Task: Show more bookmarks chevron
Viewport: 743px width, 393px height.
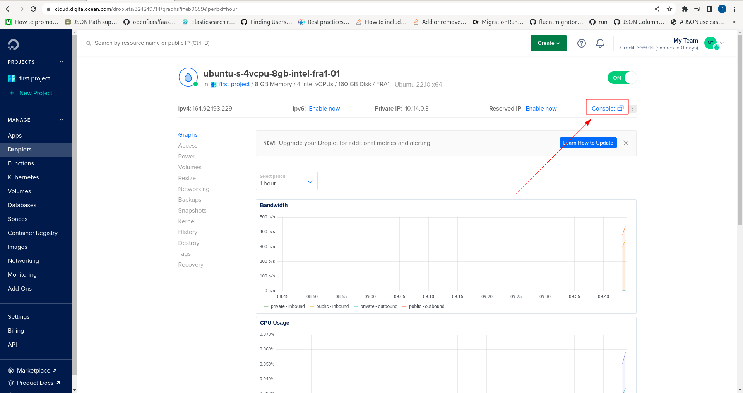Action: [x=734, y=22]
